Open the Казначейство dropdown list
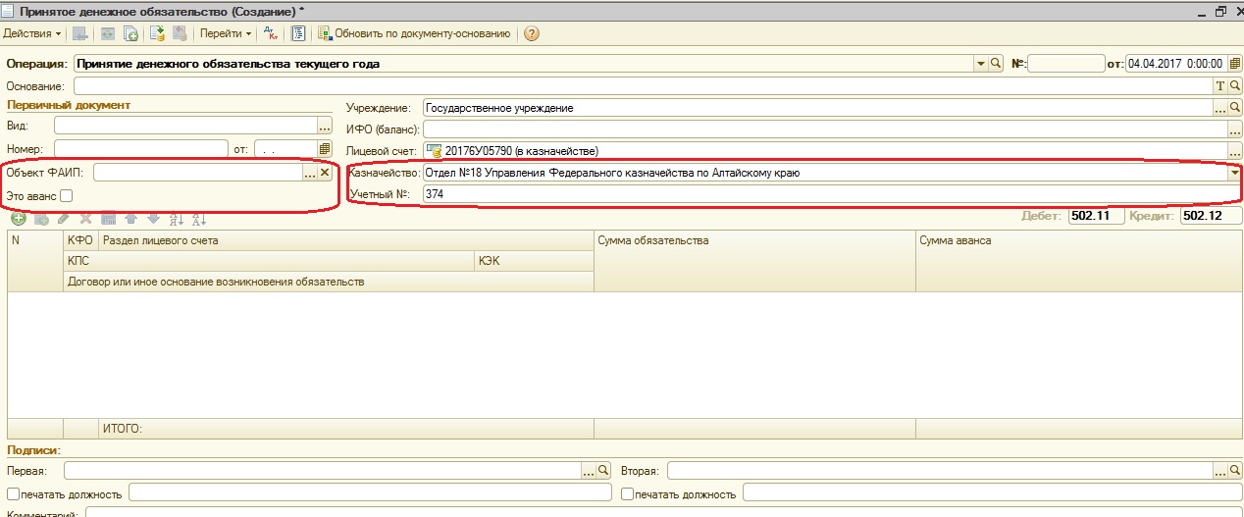Screen dimensions: 1244x517 (1234, 173)
